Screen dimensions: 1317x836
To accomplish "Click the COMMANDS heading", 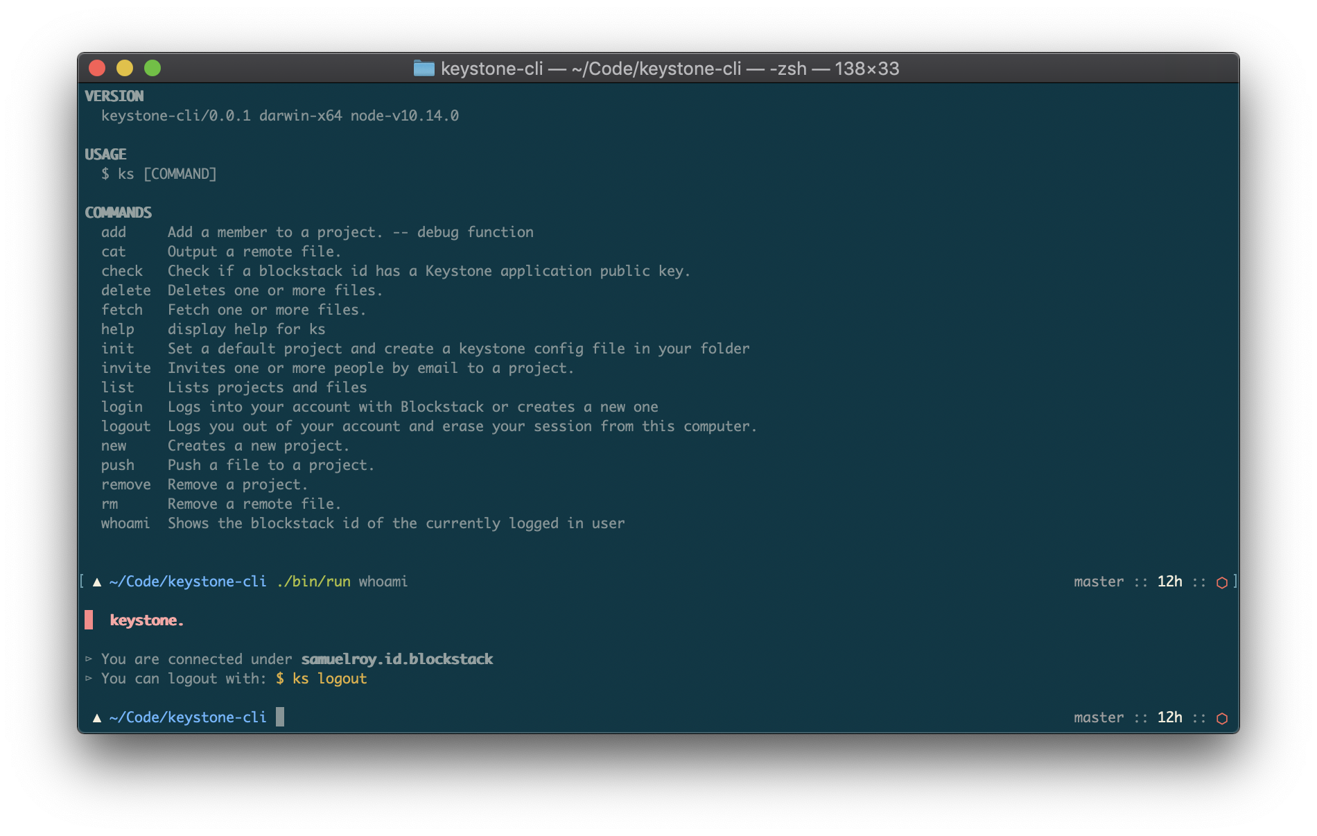I will tap(118, 213).
